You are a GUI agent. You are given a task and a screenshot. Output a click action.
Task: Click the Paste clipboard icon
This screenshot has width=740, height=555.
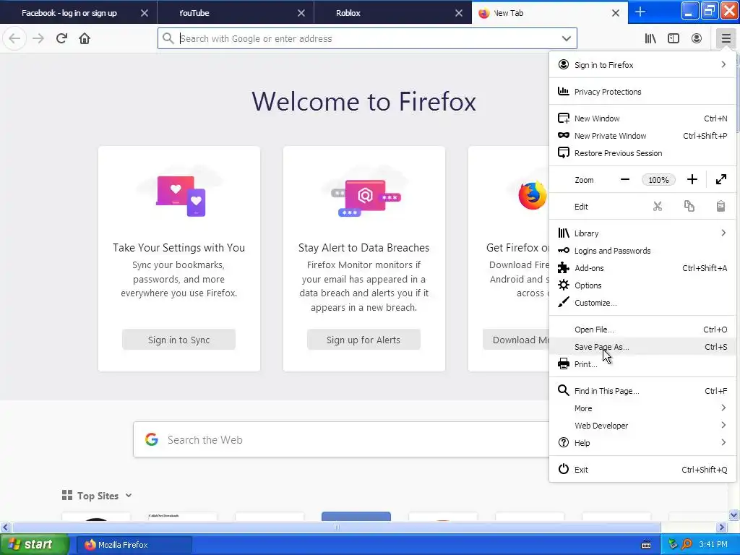(x=720, y=206)
